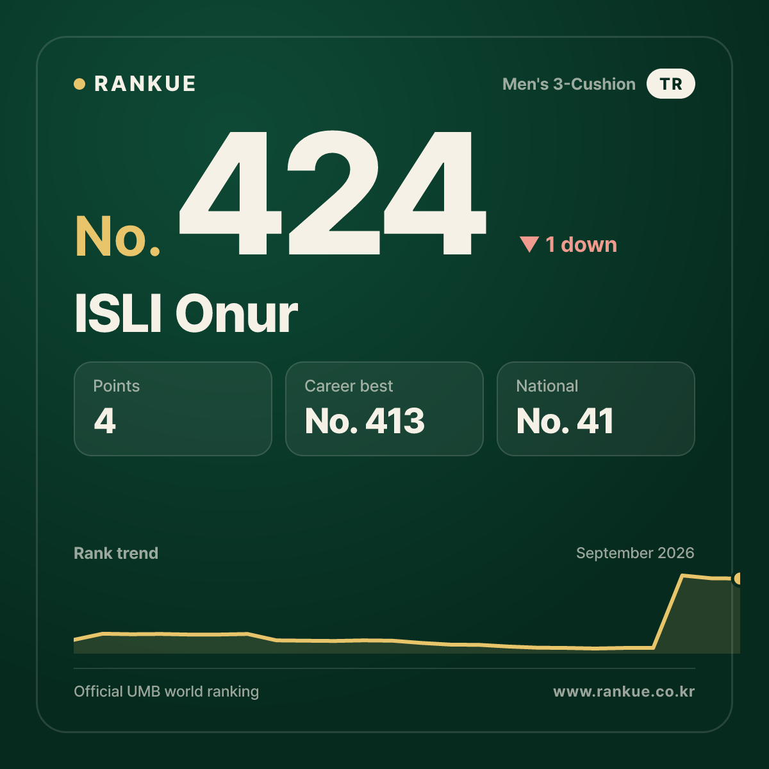Click the September 2026 date label

tap(635, 553)
